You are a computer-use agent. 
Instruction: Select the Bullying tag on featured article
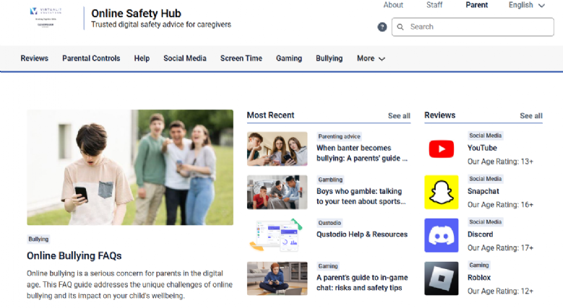click(x=38, y=239)
